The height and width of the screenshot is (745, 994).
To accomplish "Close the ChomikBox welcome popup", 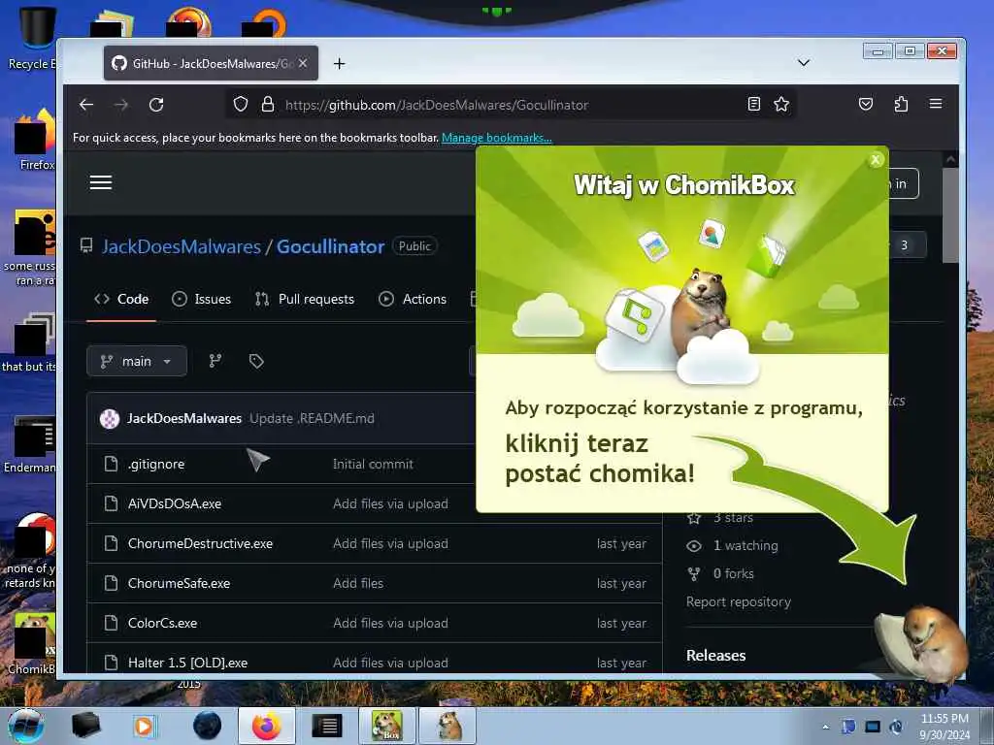I will [x=876, y=160].
